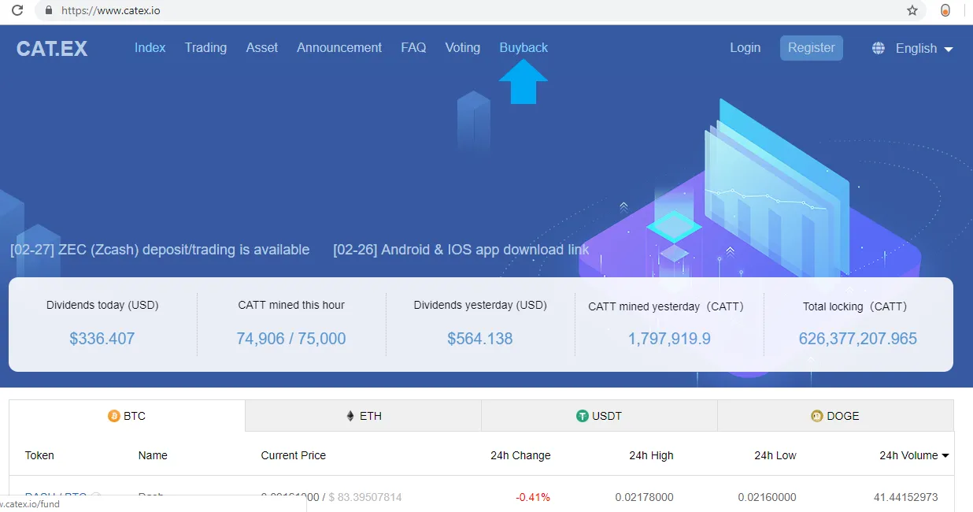The height and width of the screenshot is (512, 973).
Task: Click the 41.44152973 volume cell
Action: [x=906, y=497]
